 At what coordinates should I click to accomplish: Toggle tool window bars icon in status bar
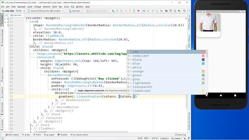[3, 138]
